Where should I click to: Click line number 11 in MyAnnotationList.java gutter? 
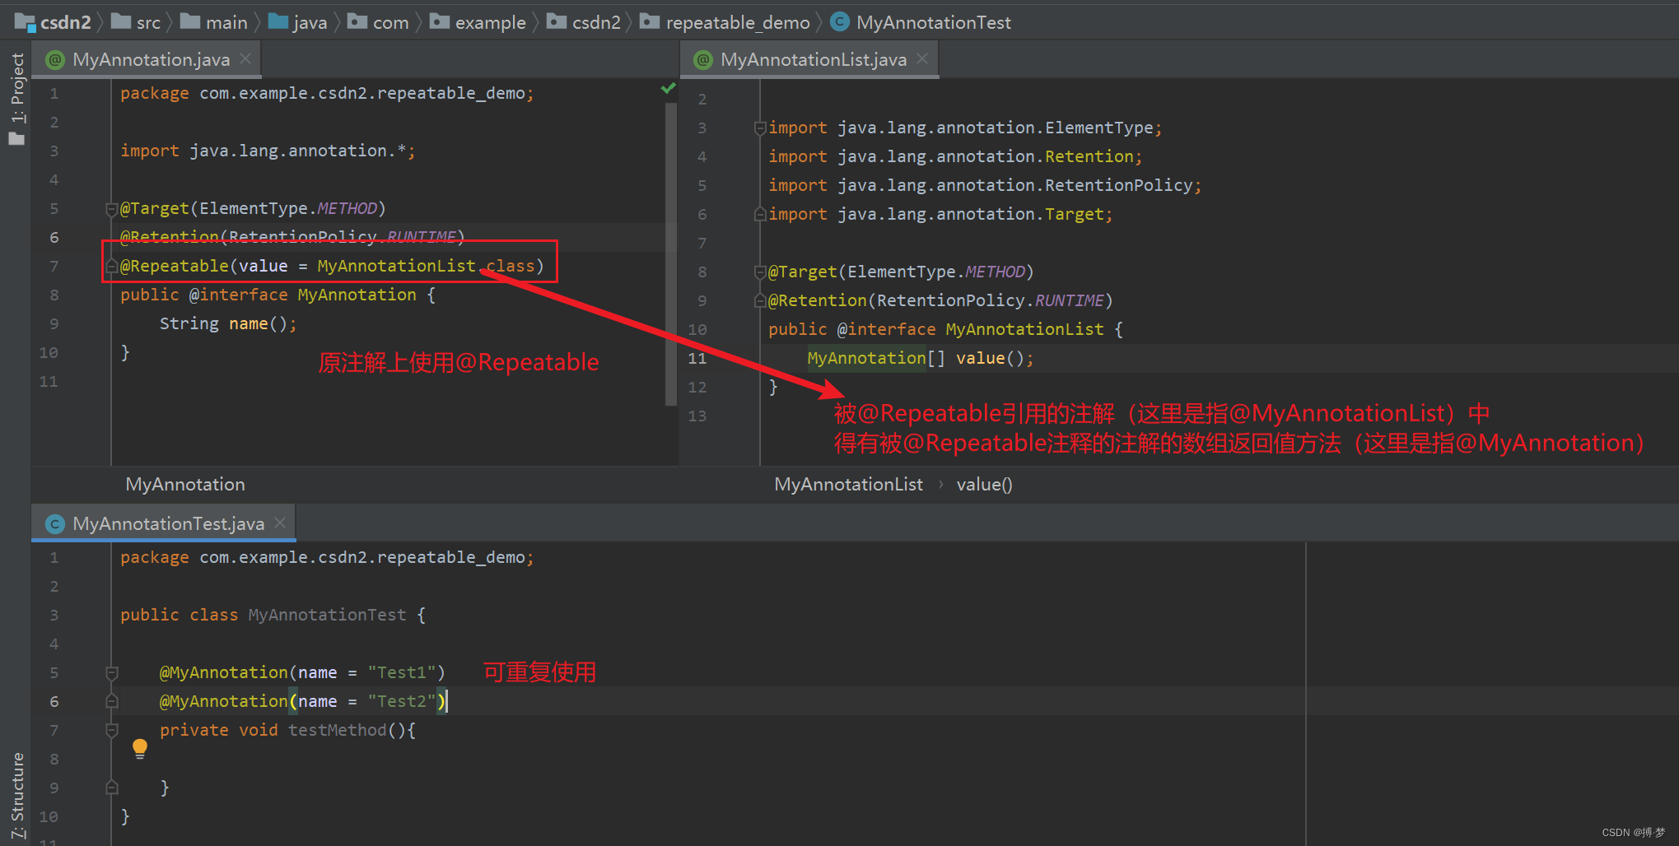tap(697, 358)
